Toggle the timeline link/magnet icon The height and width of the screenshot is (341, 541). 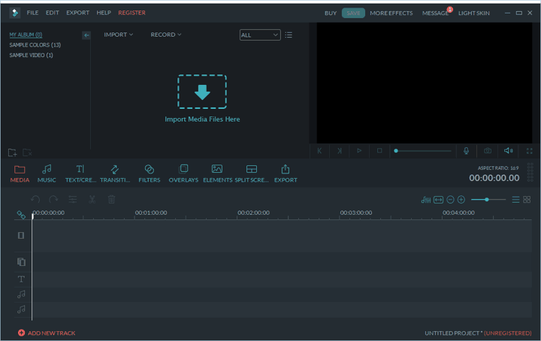[x=21, y=215]
